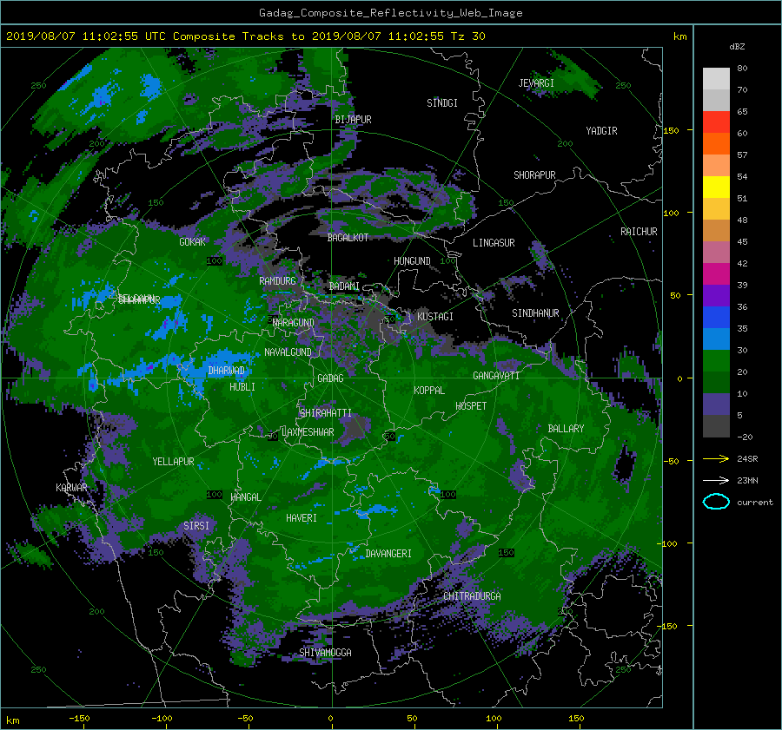Click the NAVALGUND city label

[x=288, y=352]
